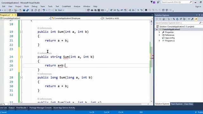Expand the Program.cs node in Solution Explorer
The image size is (203, 114).
159,41
